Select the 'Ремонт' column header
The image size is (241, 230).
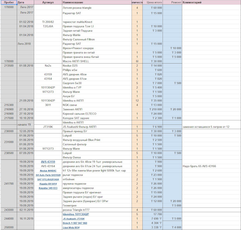tap(172, 2)
